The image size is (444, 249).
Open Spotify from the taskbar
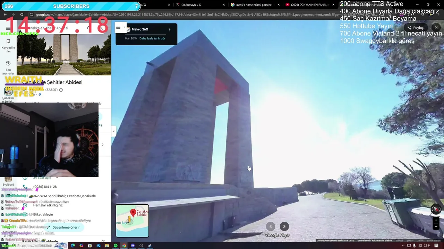116,246
